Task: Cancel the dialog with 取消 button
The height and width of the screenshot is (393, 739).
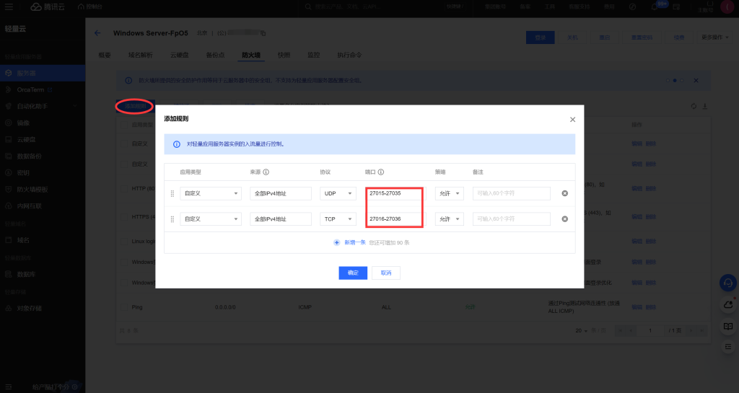Action: (x=386, y=273)
